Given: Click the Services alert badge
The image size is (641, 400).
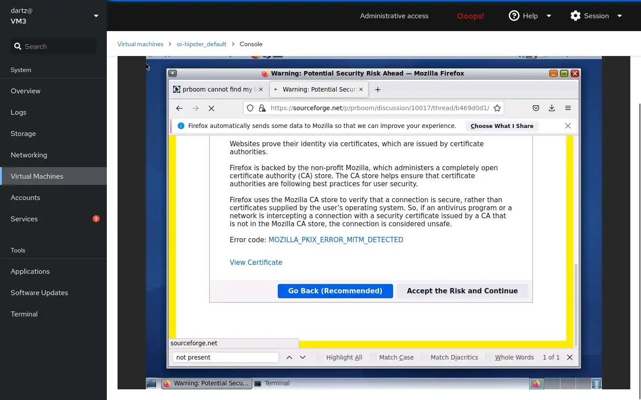Looking at the screenshot, I should tap(96, 219).
